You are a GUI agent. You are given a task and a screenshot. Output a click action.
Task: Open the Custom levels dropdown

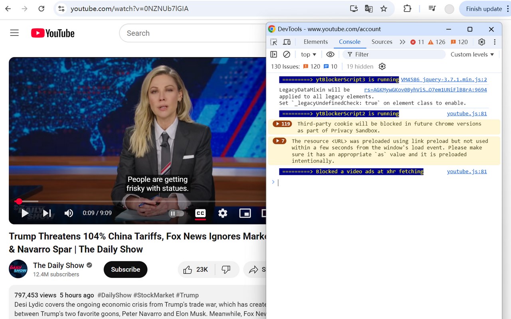[x=472, y=54]
